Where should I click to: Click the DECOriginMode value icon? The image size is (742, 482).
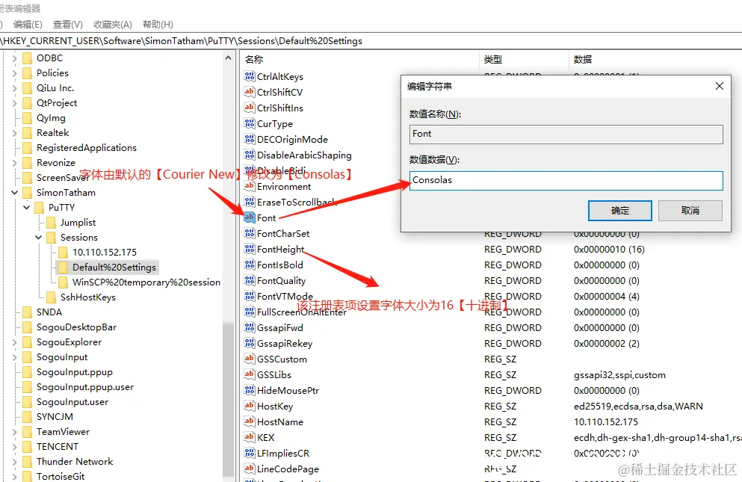click(x=250, y=139)
